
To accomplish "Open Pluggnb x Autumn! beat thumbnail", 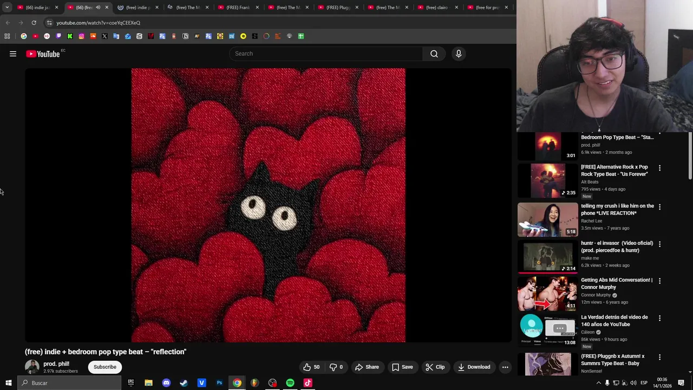I will click(548, 363).
